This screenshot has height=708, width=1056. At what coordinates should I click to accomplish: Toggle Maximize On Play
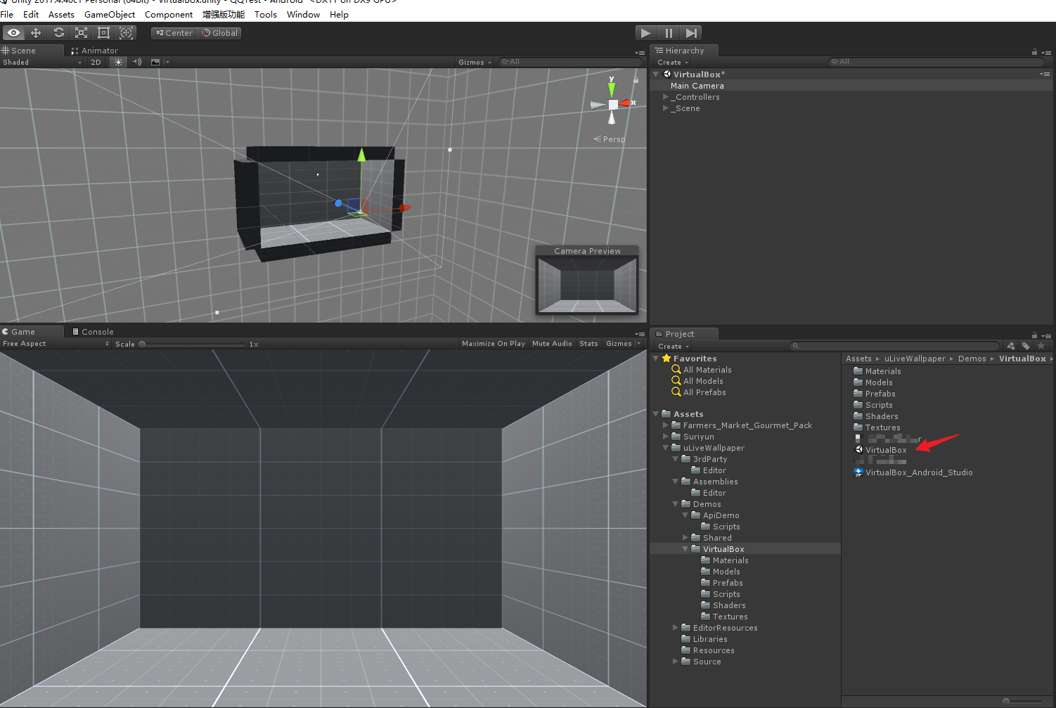[494, 344]
